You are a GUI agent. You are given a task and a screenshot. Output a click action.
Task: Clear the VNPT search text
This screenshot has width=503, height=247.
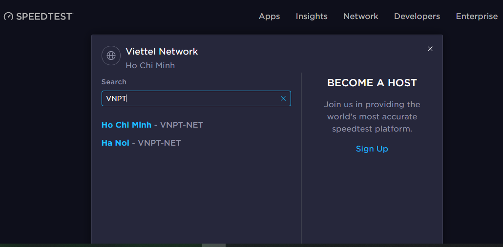click(283, 98)
